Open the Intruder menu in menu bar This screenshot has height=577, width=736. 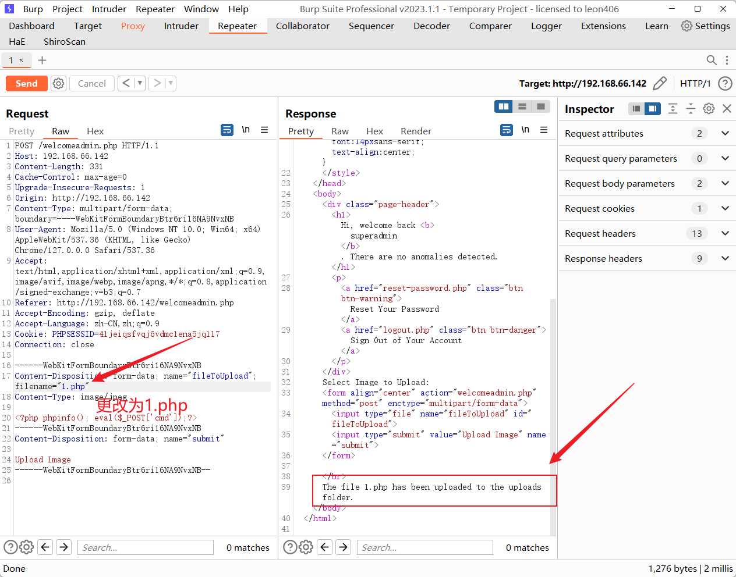[109, 9]
